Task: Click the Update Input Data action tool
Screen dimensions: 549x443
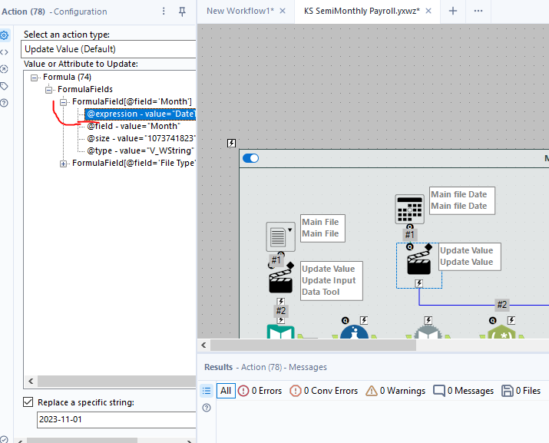Action: pos(280,283)
